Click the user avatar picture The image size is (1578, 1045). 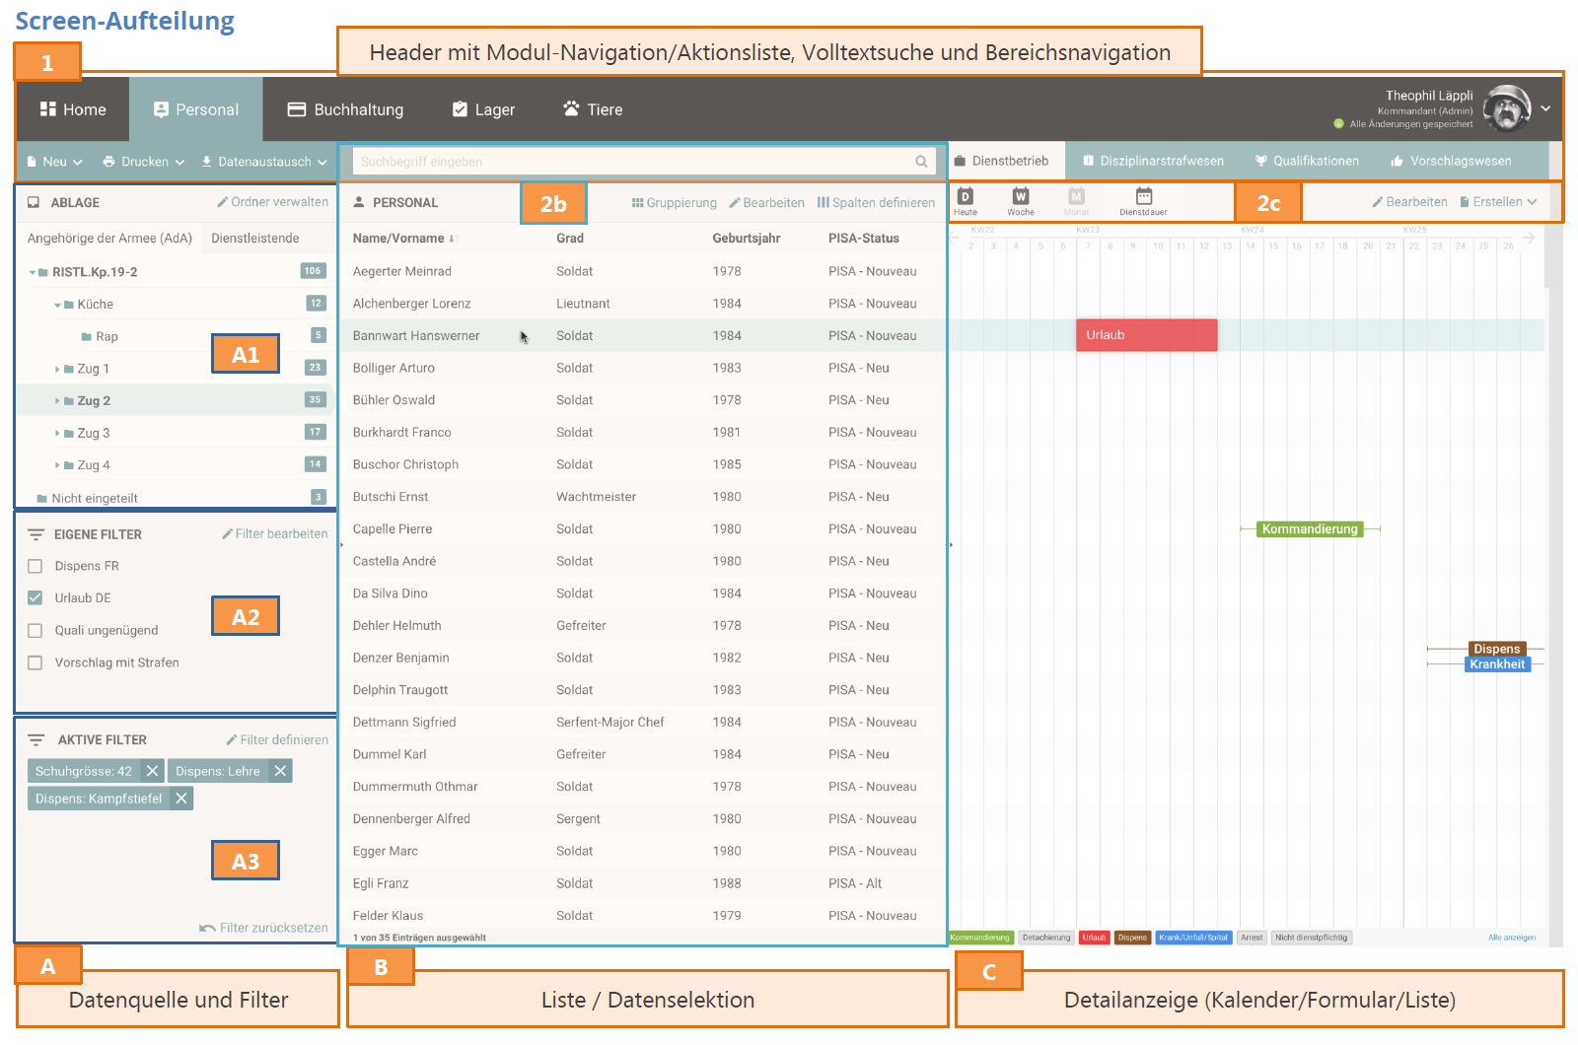click(x=1506, y=108)
